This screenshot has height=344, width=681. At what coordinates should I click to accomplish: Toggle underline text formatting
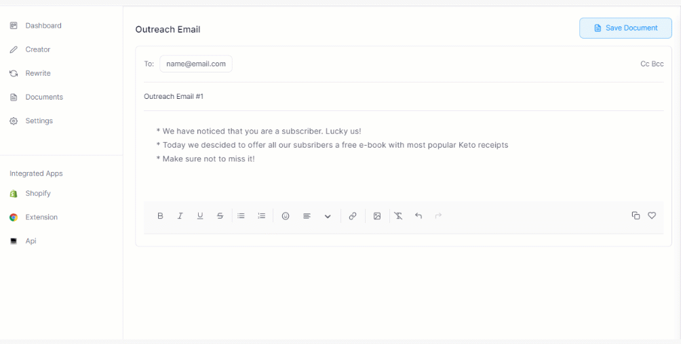(200, 216)
